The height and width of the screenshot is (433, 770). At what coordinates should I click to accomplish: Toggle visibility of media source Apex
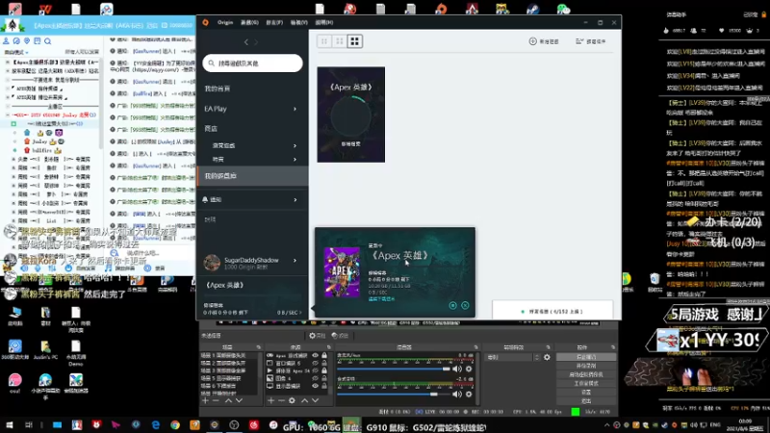tap(316, 370)
